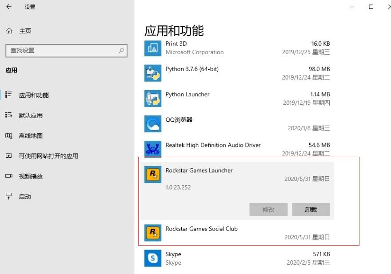Click 卸载 for Rockstar Games Launcher
The height and width of the screenshot is (274, 391).
(x=311, y=210)
